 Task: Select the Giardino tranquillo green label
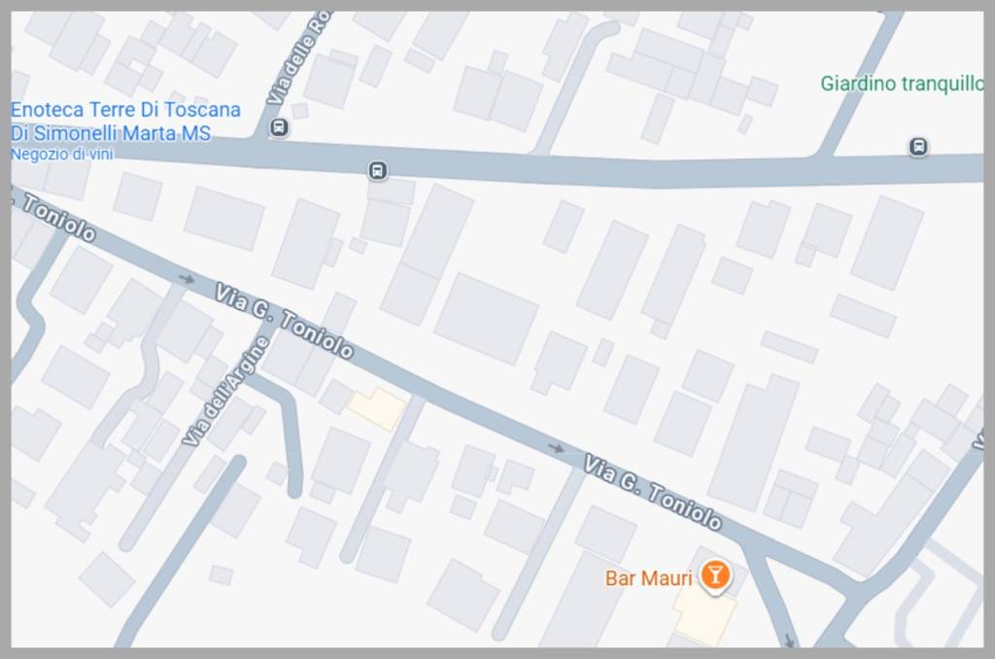pos(901,84)
